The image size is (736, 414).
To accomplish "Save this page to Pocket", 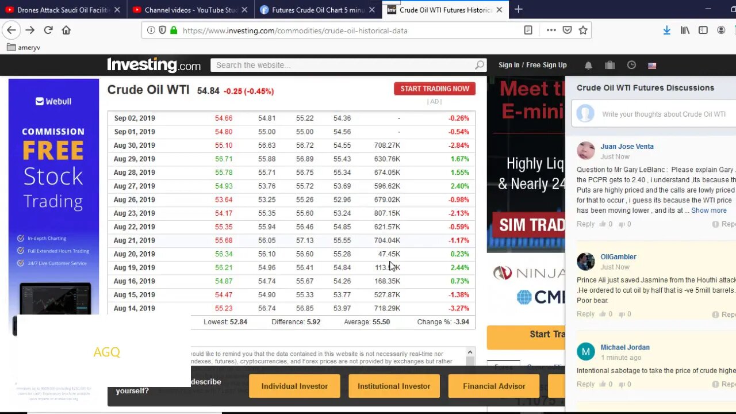I will click(x=567, y=30).
